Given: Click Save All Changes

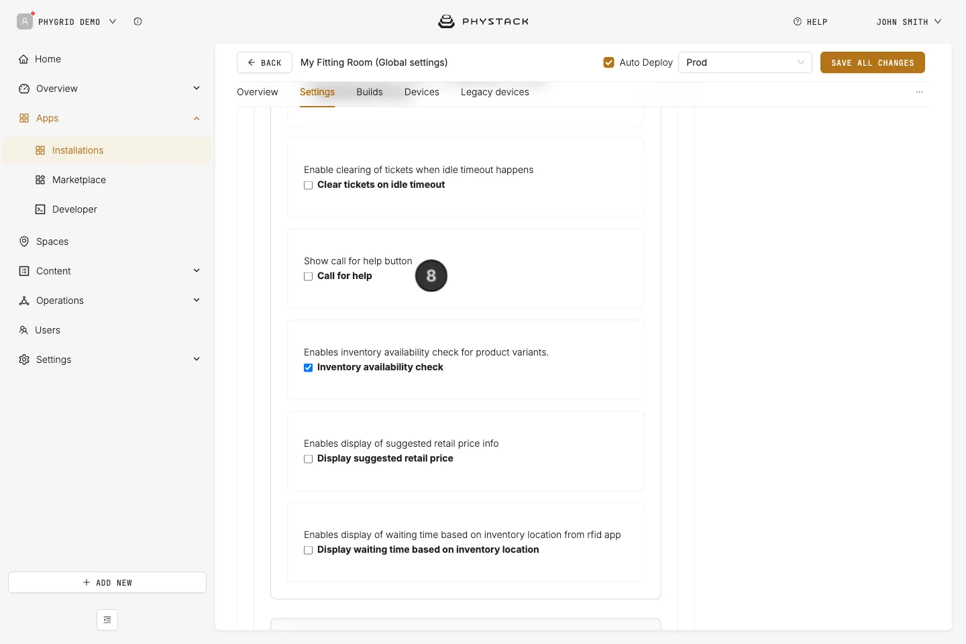Looking at the screenshot, I should click(873, 62).
